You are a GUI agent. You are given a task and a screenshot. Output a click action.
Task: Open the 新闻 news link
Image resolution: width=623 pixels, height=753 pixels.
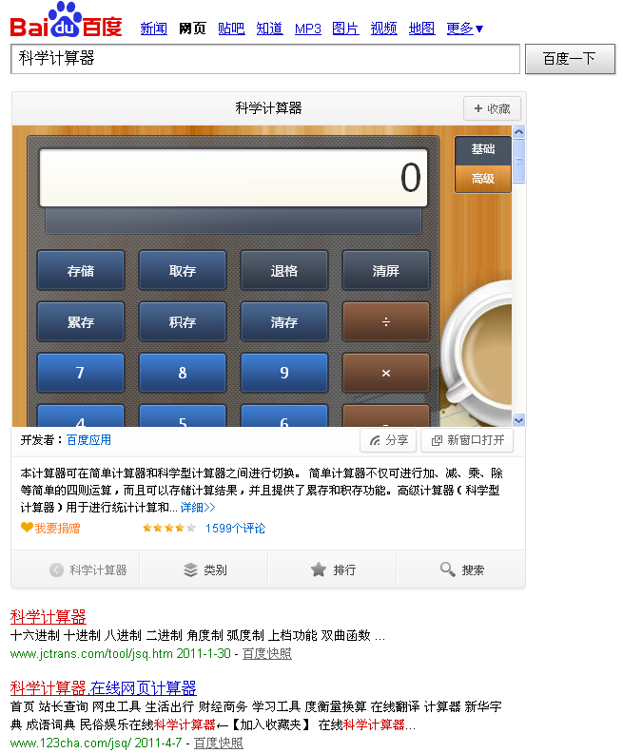coord(154,29)
